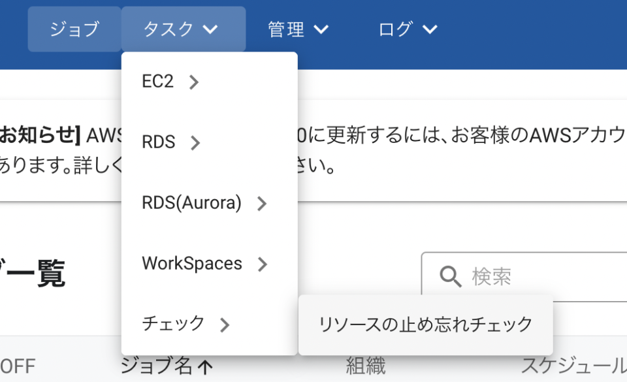Click the chevron icon next to RDS

coord(195,142)
